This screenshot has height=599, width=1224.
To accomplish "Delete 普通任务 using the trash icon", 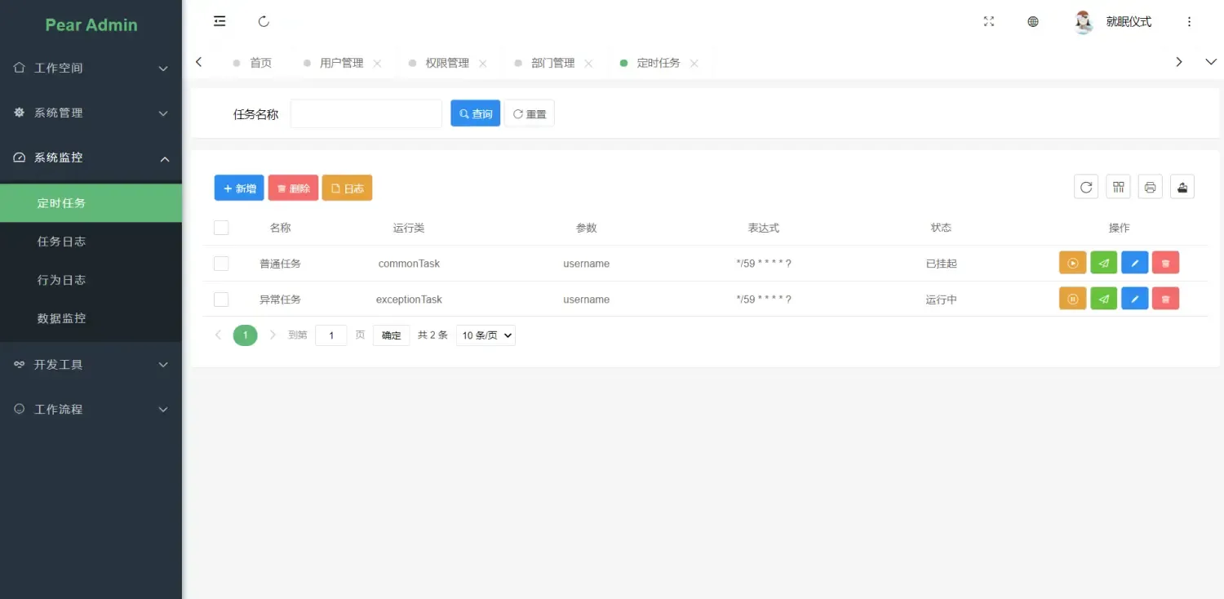I will tap(1165, 262).
